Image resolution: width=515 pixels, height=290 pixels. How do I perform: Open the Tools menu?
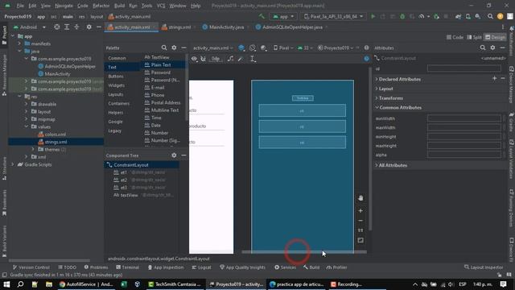(x=146, y=6)
